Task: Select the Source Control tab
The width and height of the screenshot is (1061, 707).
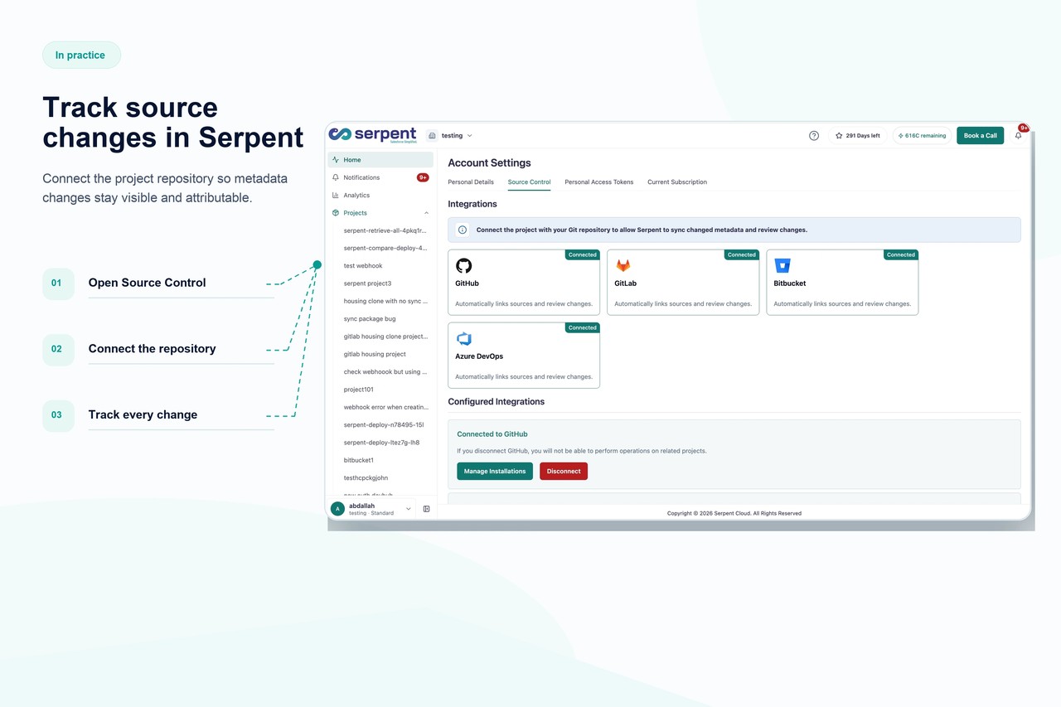Action: [529, 182]
